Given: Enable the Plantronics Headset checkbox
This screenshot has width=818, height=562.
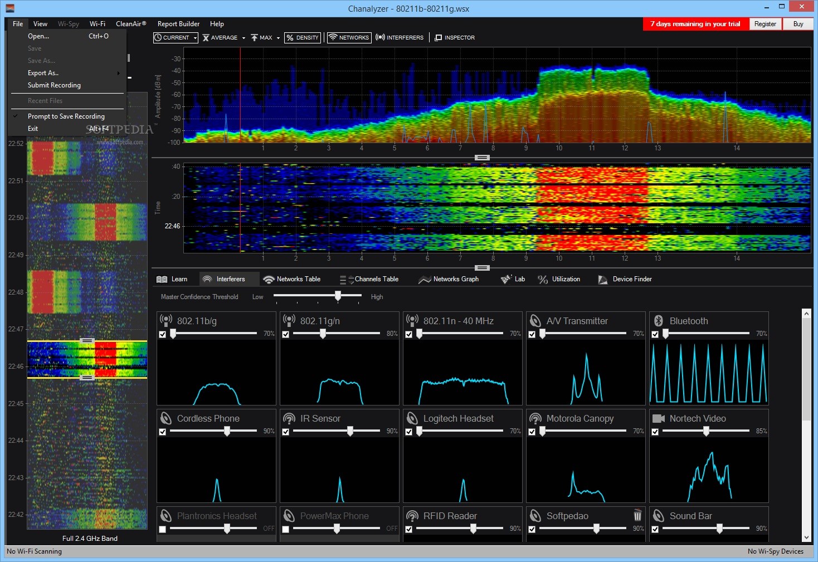Looking at the screenshot, I should click(162, 529).
